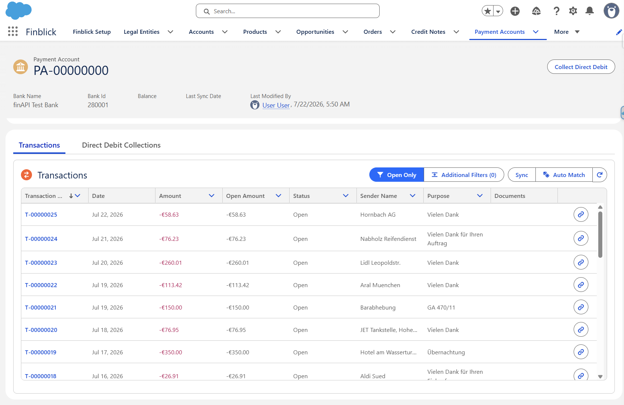This screenshot has height=405, width=624.
Task: Click the link icon for Lidl Leopoldstr. row
Action: pyautogui.click(x=581, y=263)
